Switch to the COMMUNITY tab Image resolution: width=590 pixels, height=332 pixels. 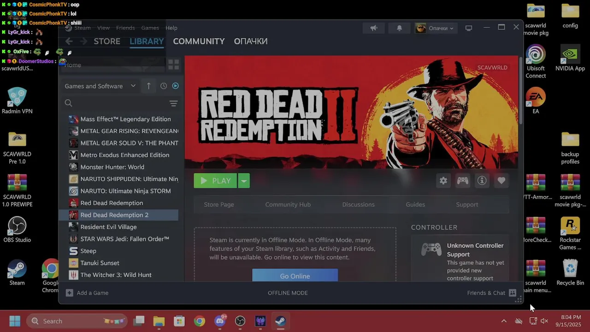tap(199, 41)
